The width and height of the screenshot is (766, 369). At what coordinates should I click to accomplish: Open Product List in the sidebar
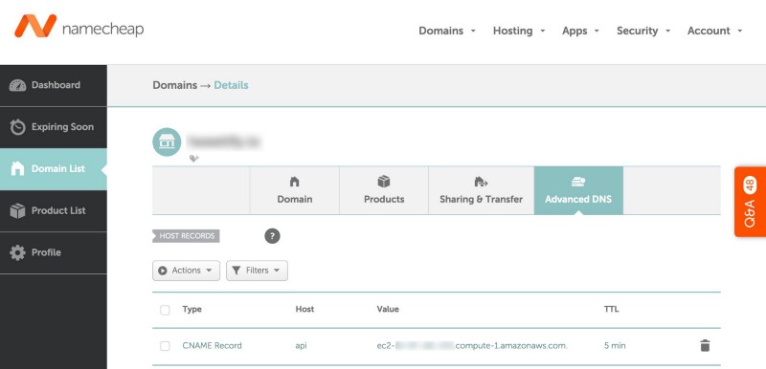[54, 211]
